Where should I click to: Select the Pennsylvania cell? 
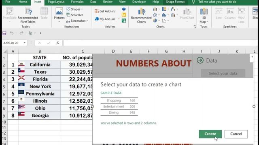click(x=40, y=94)
